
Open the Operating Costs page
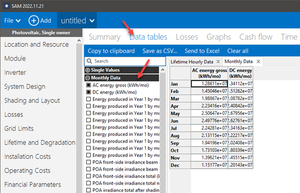(27, 171)
